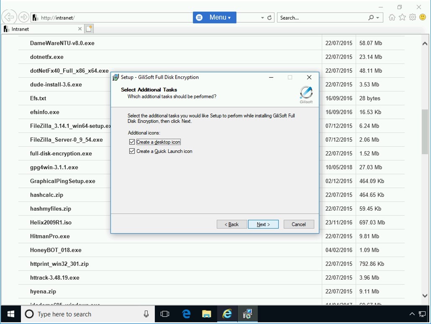Click the page's vertical scrollbar thumb

coord(425,132)
